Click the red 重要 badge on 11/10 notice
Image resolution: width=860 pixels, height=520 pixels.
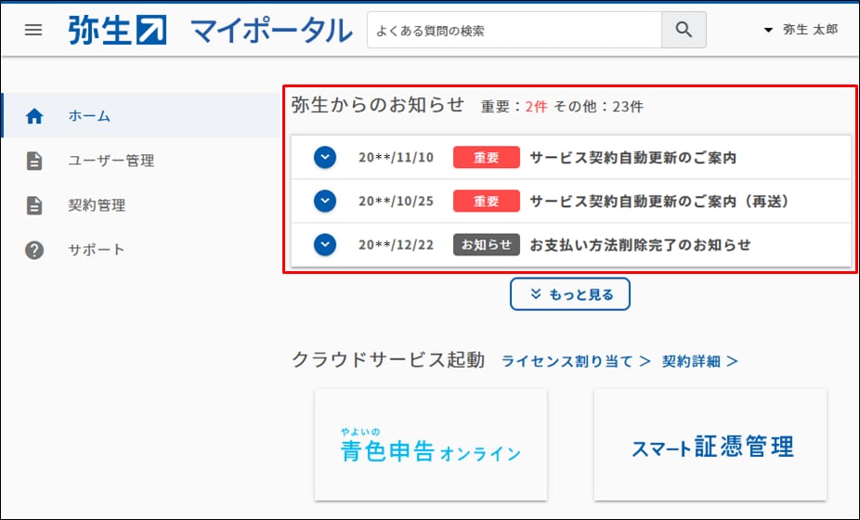486,157
